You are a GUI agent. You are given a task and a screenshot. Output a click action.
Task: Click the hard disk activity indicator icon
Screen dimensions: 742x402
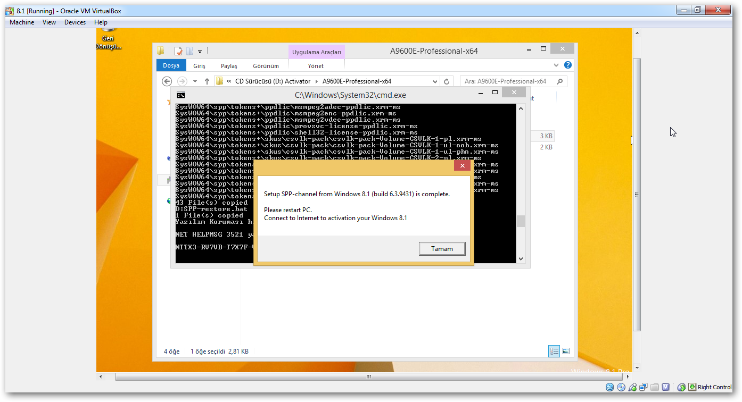(610, 387)
